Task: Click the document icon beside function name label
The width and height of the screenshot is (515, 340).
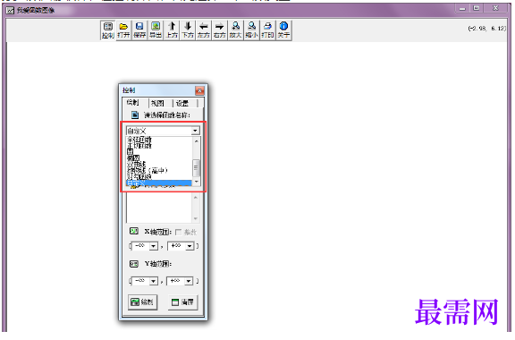Action: point(135,115)
